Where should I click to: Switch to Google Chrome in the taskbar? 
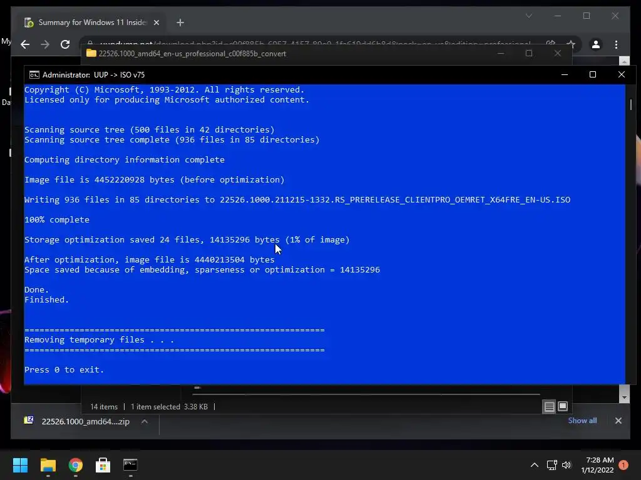pyautogui.click(x=75, y=465)
